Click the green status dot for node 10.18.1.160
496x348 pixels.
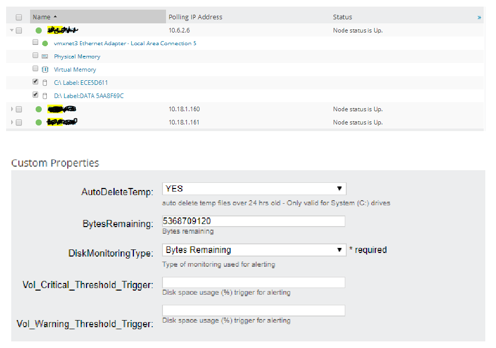[39, 109]
